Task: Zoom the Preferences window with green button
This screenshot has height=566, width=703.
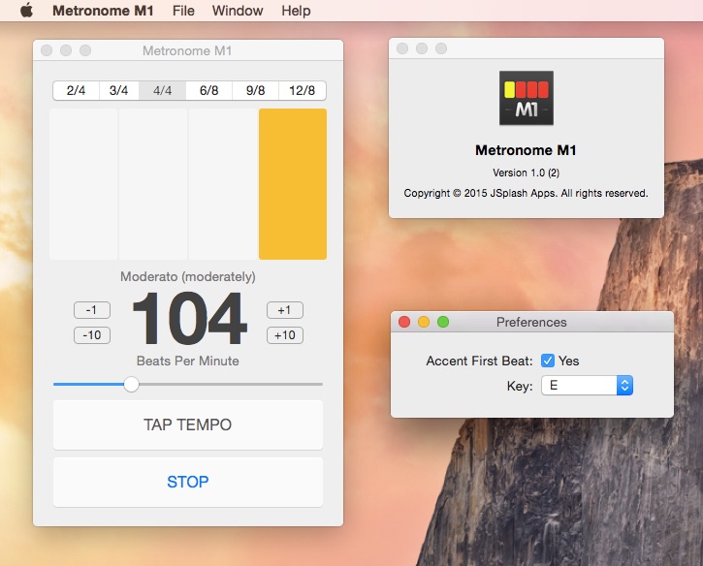Action: click(x=443, y=322)
